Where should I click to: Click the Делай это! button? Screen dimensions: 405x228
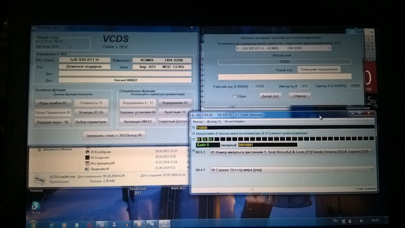[x=270, y=96]
